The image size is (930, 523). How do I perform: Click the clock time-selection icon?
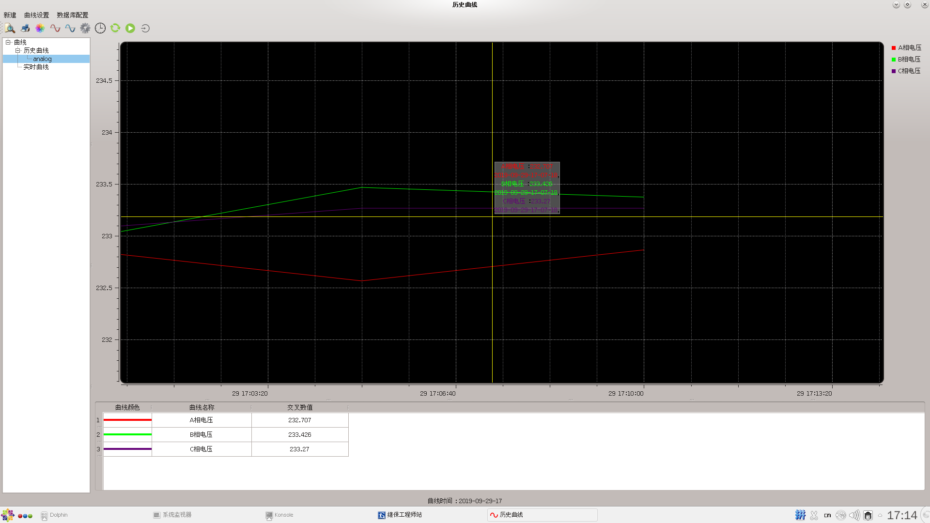(100, 28)
